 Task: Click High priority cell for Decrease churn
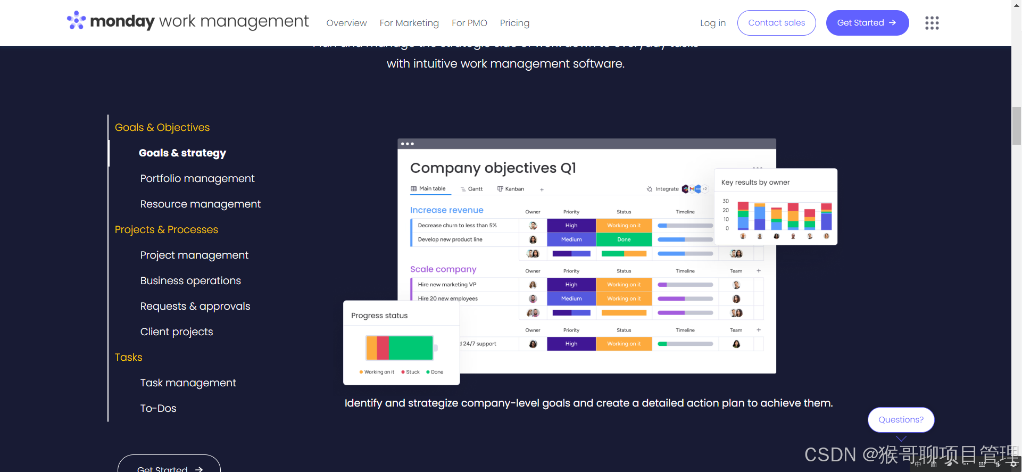point(571,226)
